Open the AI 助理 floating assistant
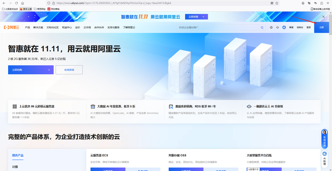 [324, 157]
